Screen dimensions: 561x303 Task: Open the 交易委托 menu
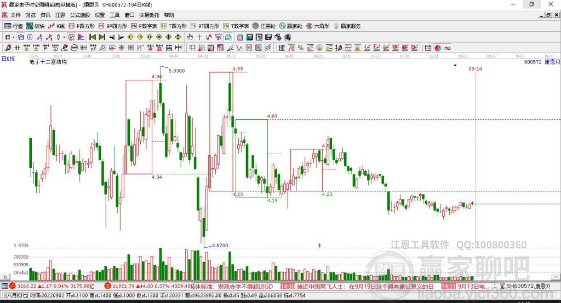tap(149, 15)
